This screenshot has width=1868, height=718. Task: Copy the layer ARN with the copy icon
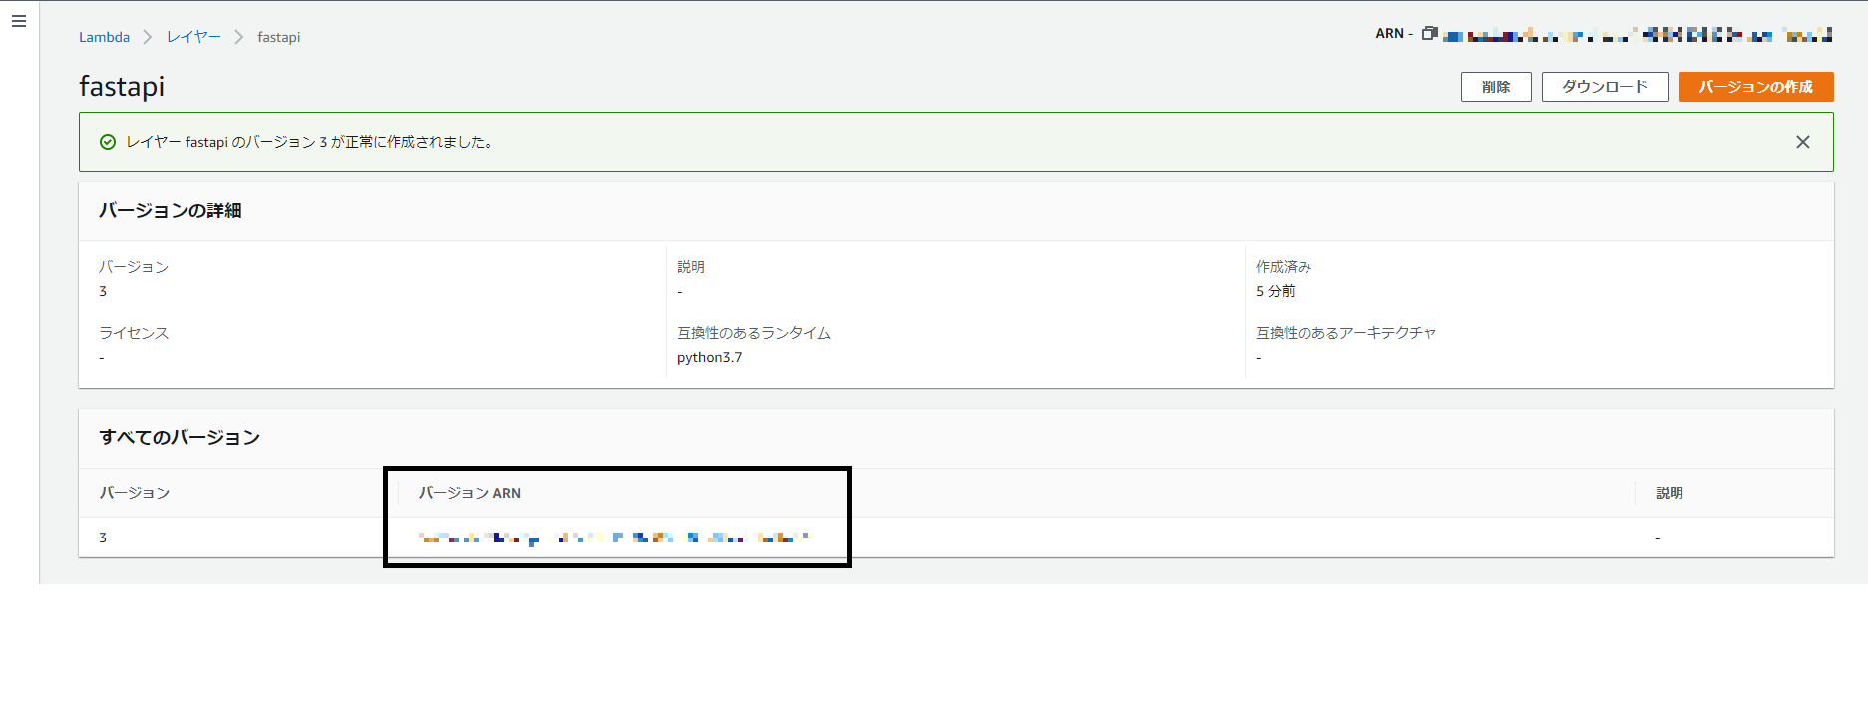point(1429,33)
